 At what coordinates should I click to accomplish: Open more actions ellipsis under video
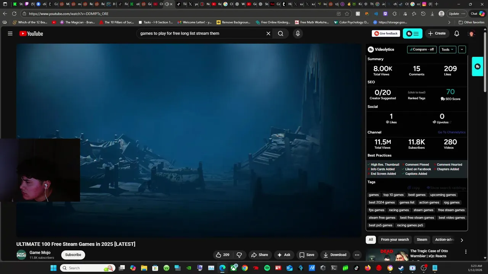click(x=357, y=255)
